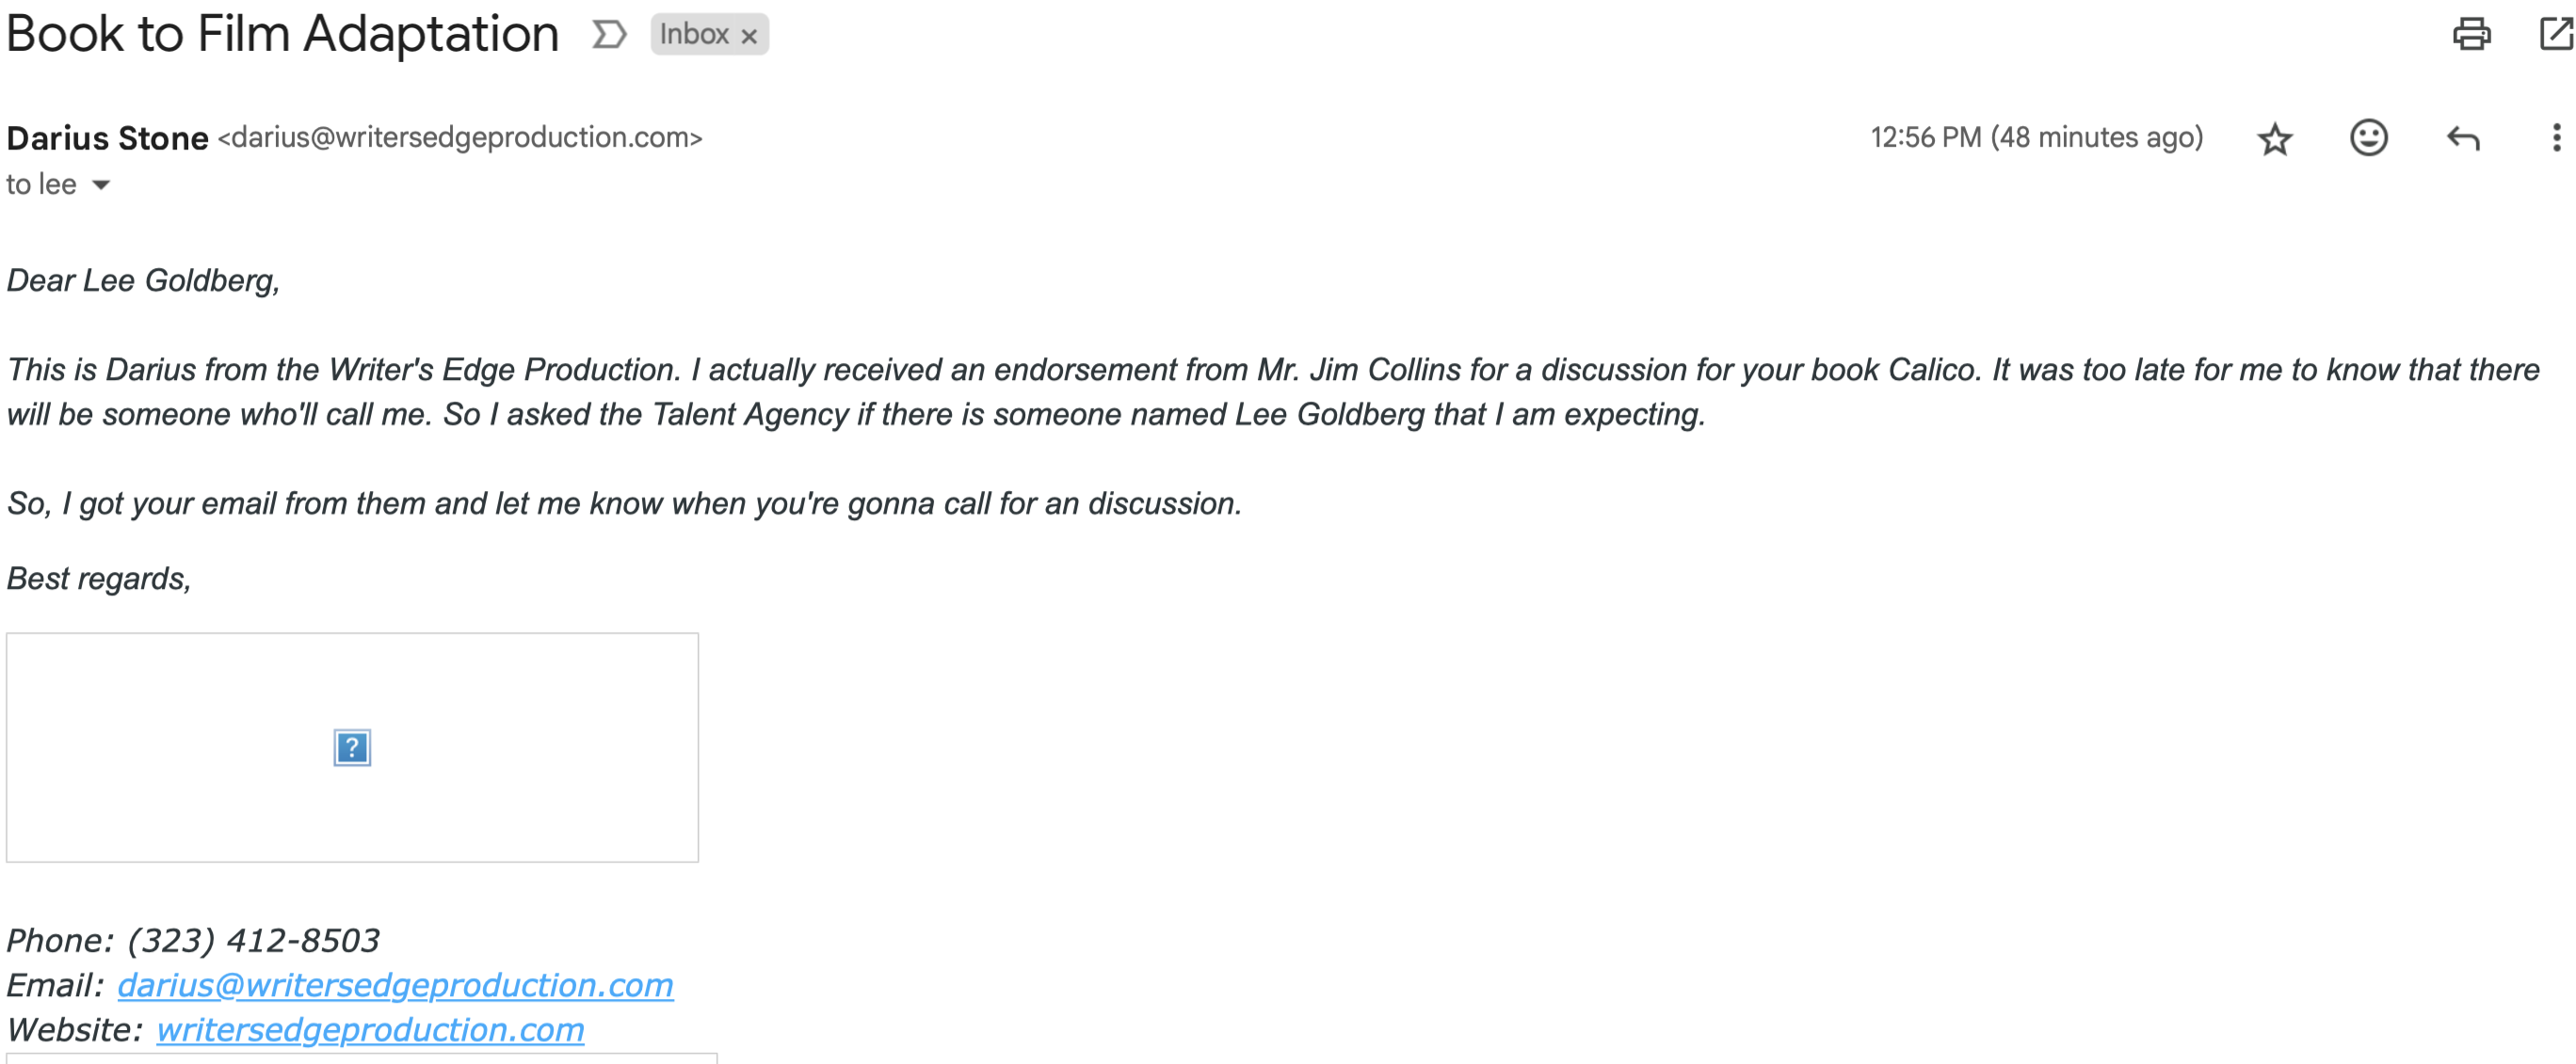Toggle the importance marker next to the subject

point(609,35)
